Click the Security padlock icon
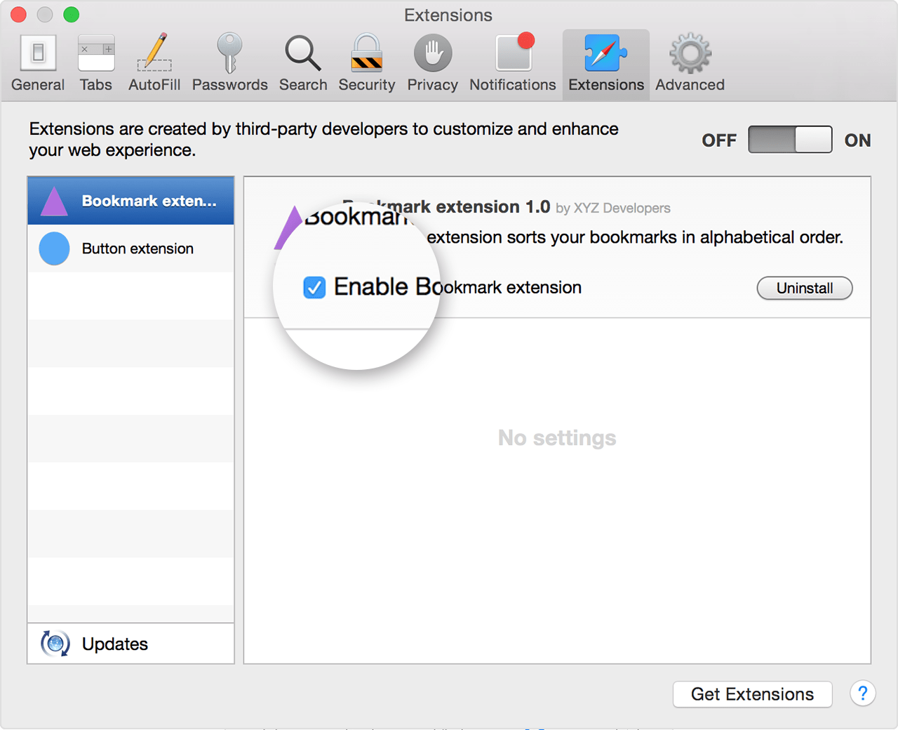898x730 pixels. click(366, 64)
